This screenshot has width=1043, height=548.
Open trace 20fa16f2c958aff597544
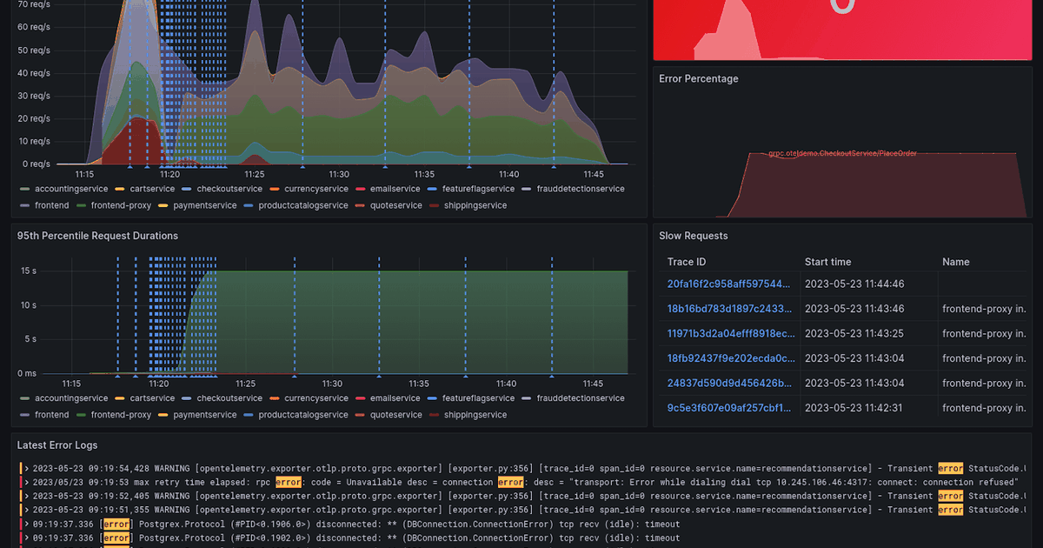pyautogui.click(x=729, y=284)
